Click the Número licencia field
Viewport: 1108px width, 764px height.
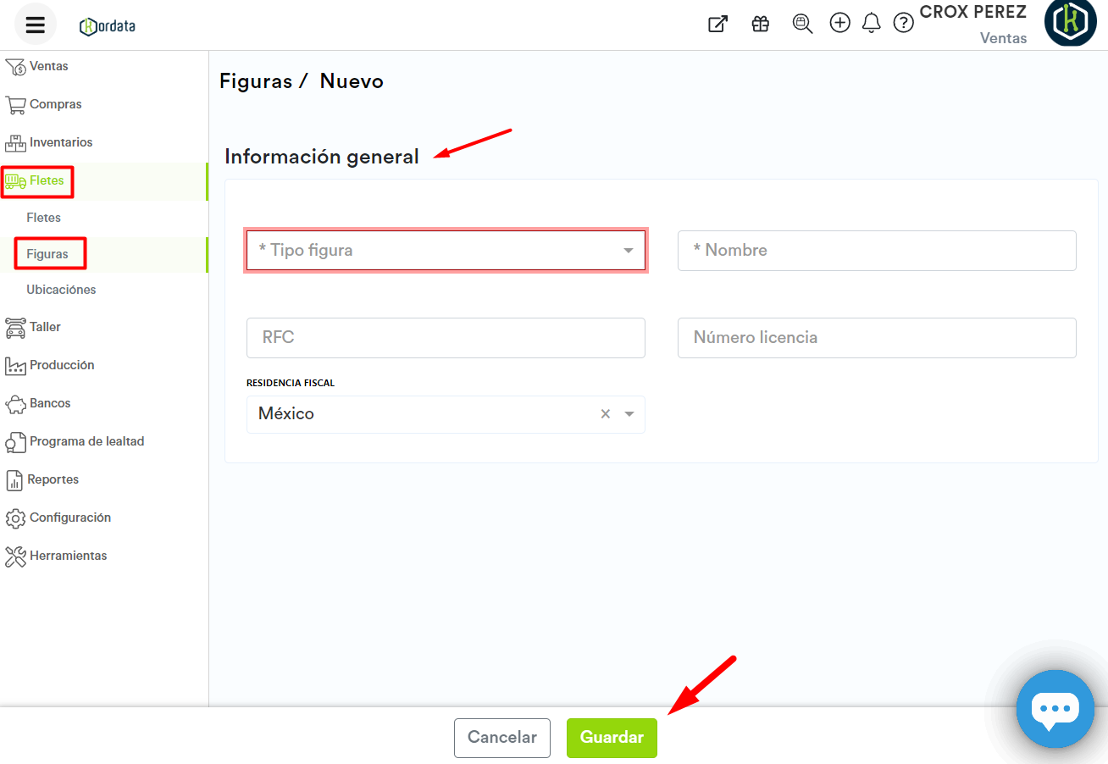point(877,338)
